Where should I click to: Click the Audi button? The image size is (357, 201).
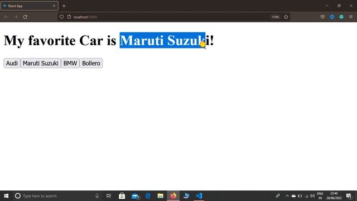click(12, 63)
